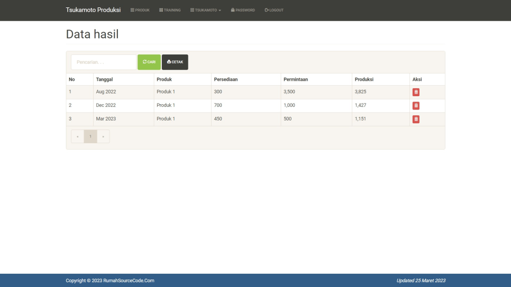Image resolution: width=511 pixels, height=287 pixels.
Task: Select page 1 in pagination
Action: pos(90,136)
